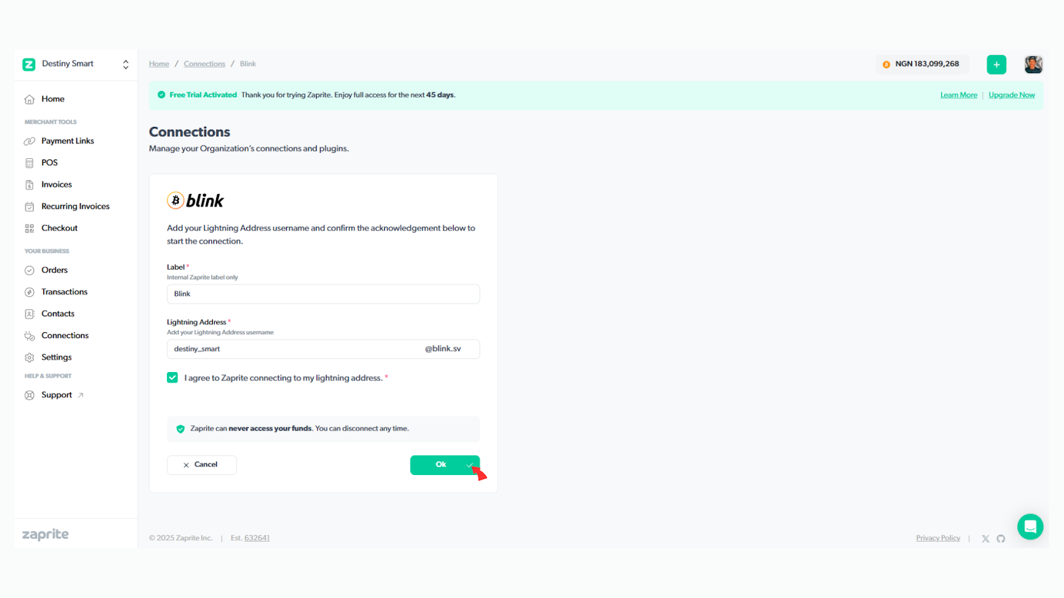Open Payment Links in sidebar
Image resolution: width=1064 pixels, height=598 pixels.
(68, 141)
